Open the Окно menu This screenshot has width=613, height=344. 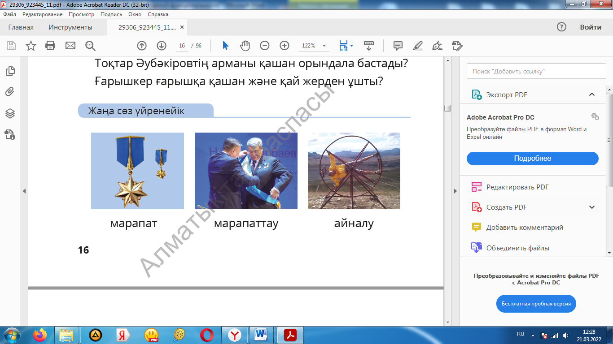(135, 14)
